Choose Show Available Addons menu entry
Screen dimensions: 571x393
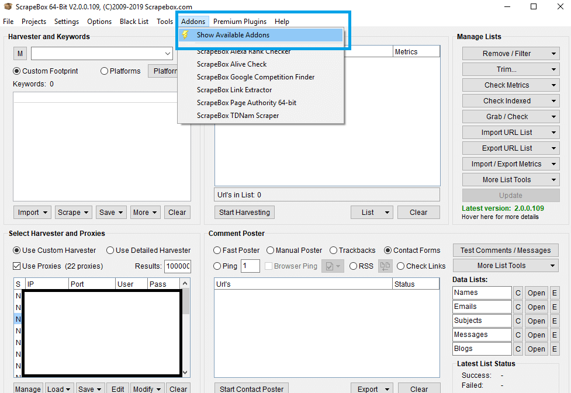click(261, 35)
